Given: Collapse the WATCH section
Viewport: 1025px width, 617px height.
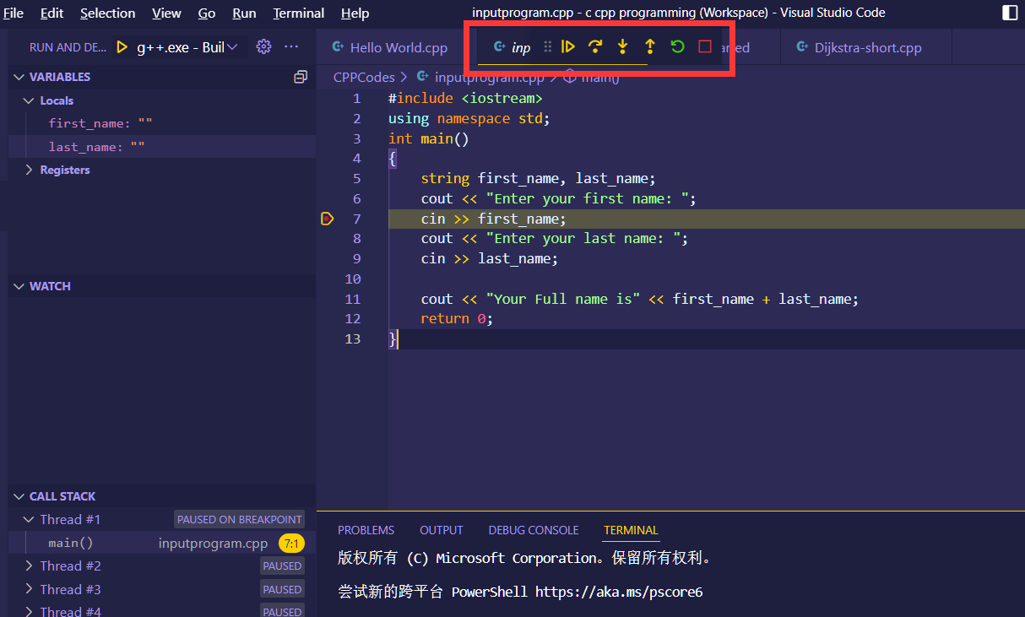Looking at the screenshot, I should [x=19, y=286].
